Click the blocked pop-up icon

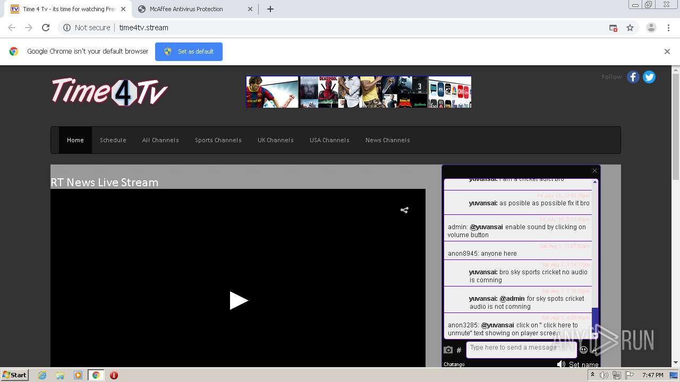[613, 28]
